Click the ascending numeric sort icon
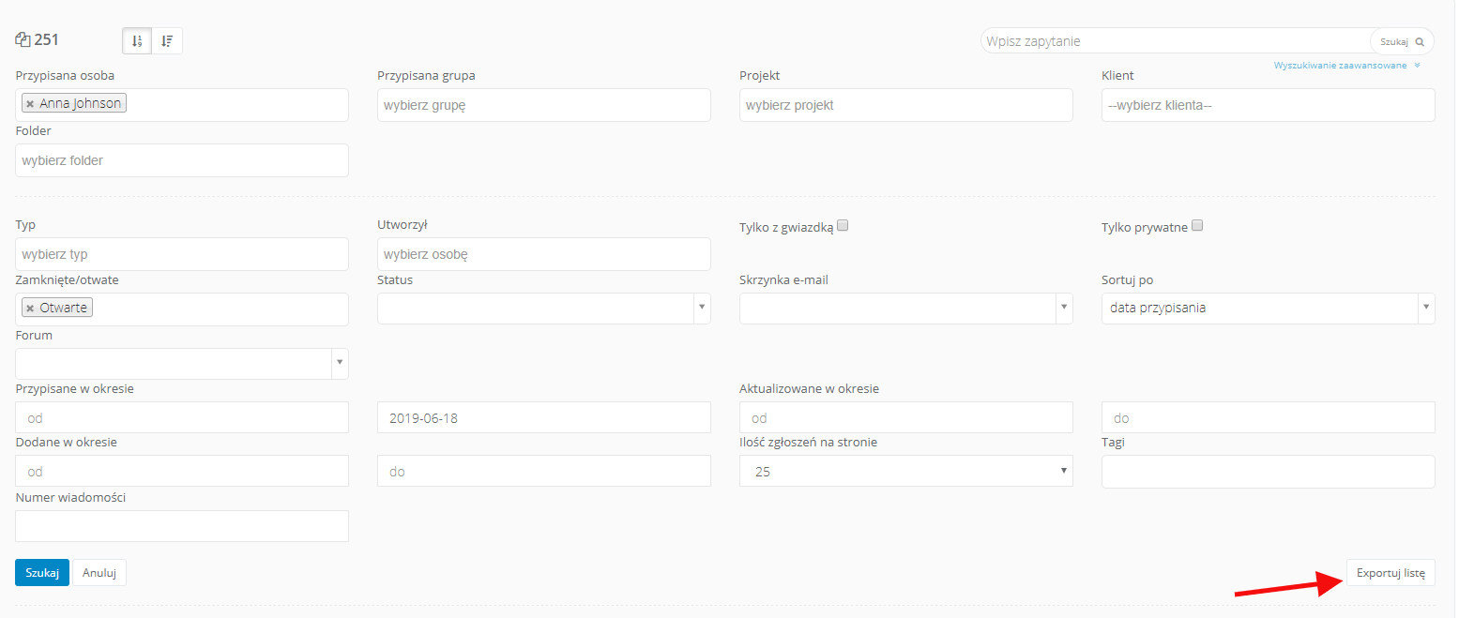 pyautogui.click(x=137, y=41)
